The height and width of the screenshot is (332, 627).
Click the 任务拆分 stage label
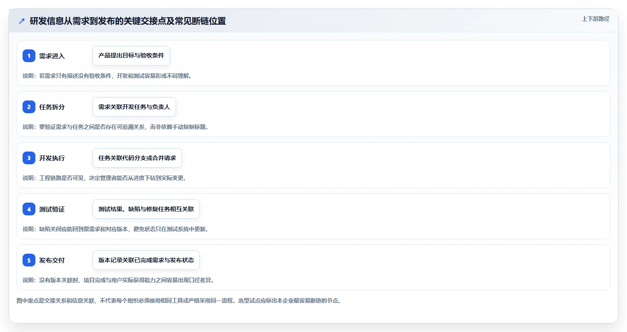(x=52, y=107)
